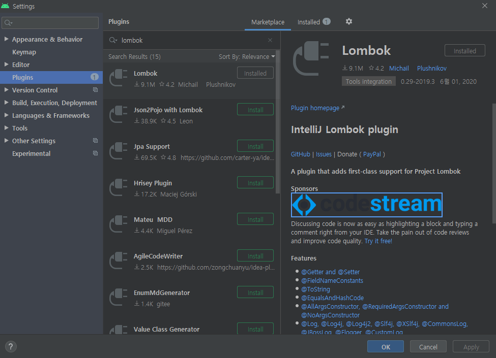Click the Android Studio logo in title bar
This screenshot has height=358, width=496.
point(6,6)
